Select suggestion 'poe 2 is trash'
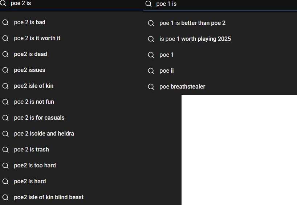297x205 pixels. click(72, 150)
